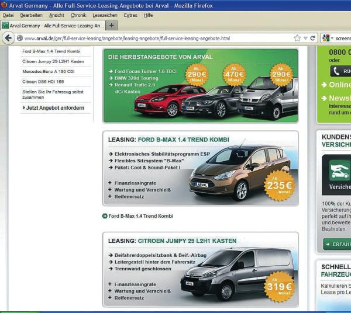The height and width of the screenshot is (313, 351).
Task: Click the Arval favicon on the tab
Action: coord(5,26)
